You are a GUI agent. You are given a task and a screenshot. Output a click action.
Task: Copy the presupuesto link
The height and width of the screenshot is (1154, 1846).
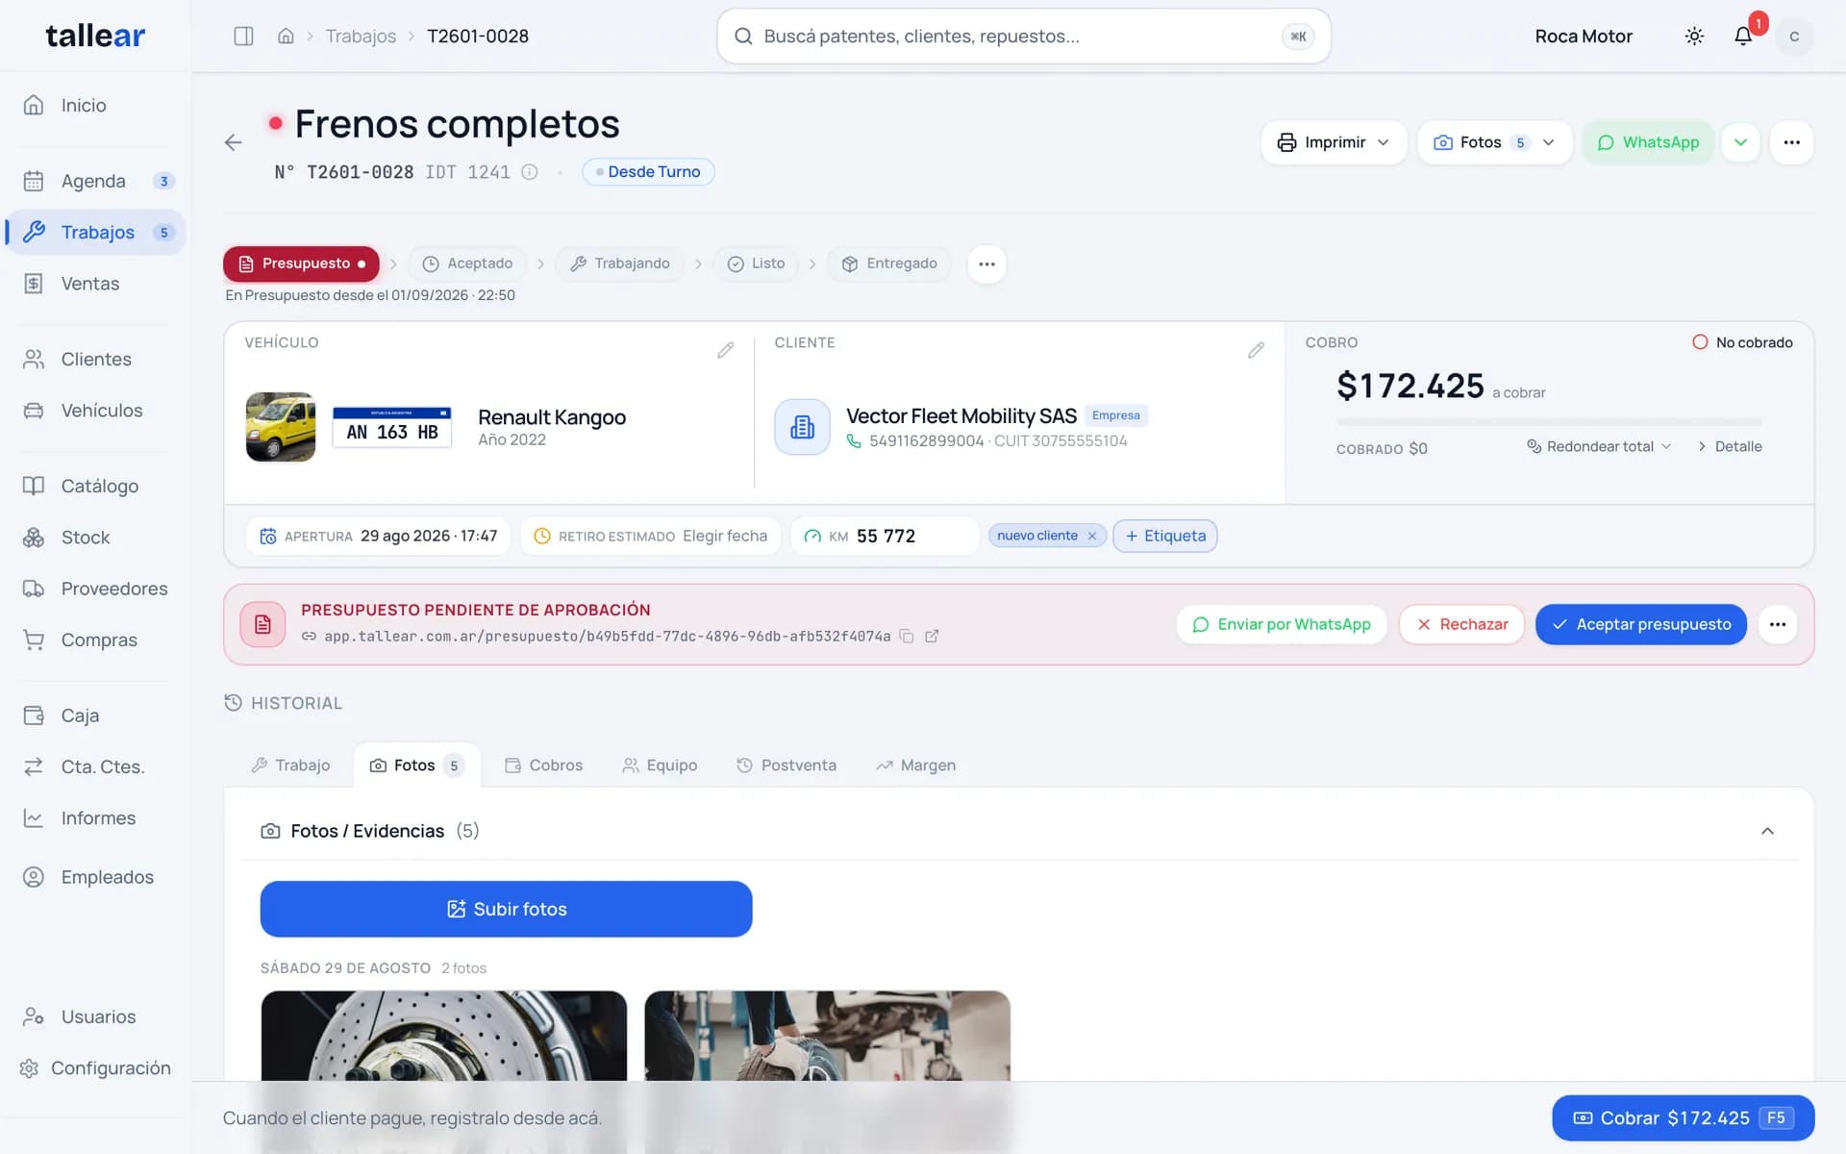[x=906, y=636]
